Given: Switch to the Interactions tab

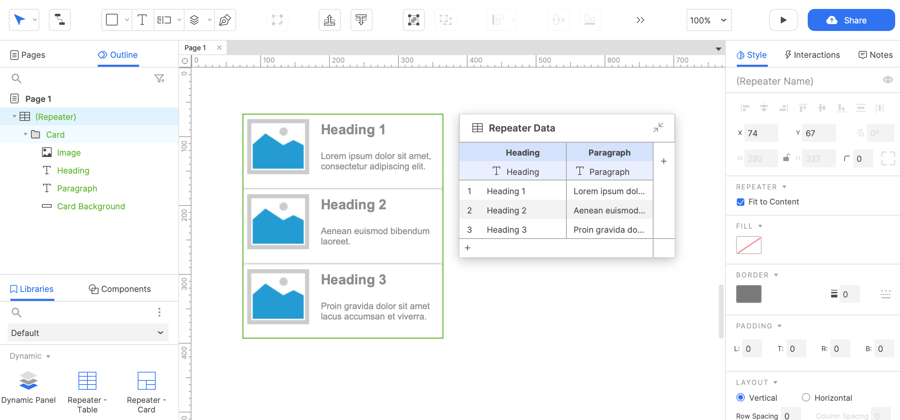Looking at the screenshot, I should pos(812,55).
